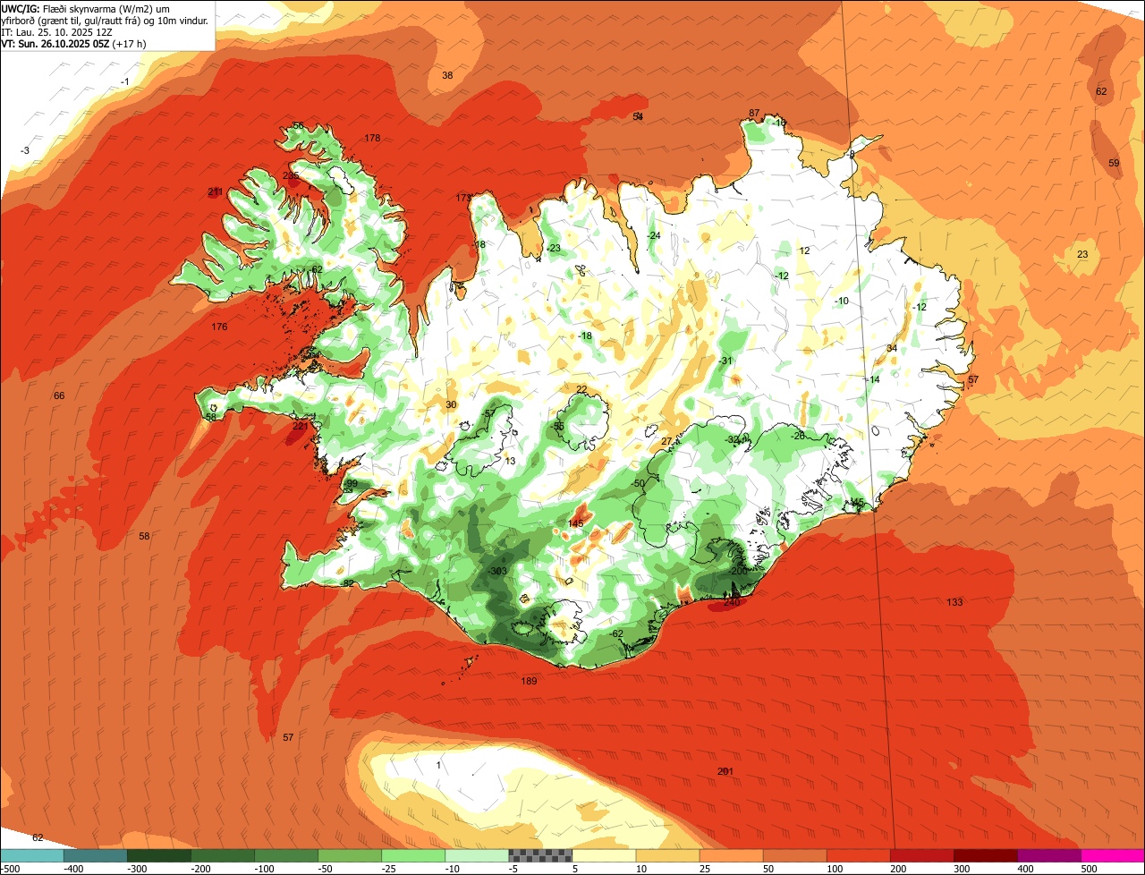The width and height of the screenshot is (1145, 875).
Task: Select the '-50' value on western Vatnajökull
Action: [x=639, y=483]
